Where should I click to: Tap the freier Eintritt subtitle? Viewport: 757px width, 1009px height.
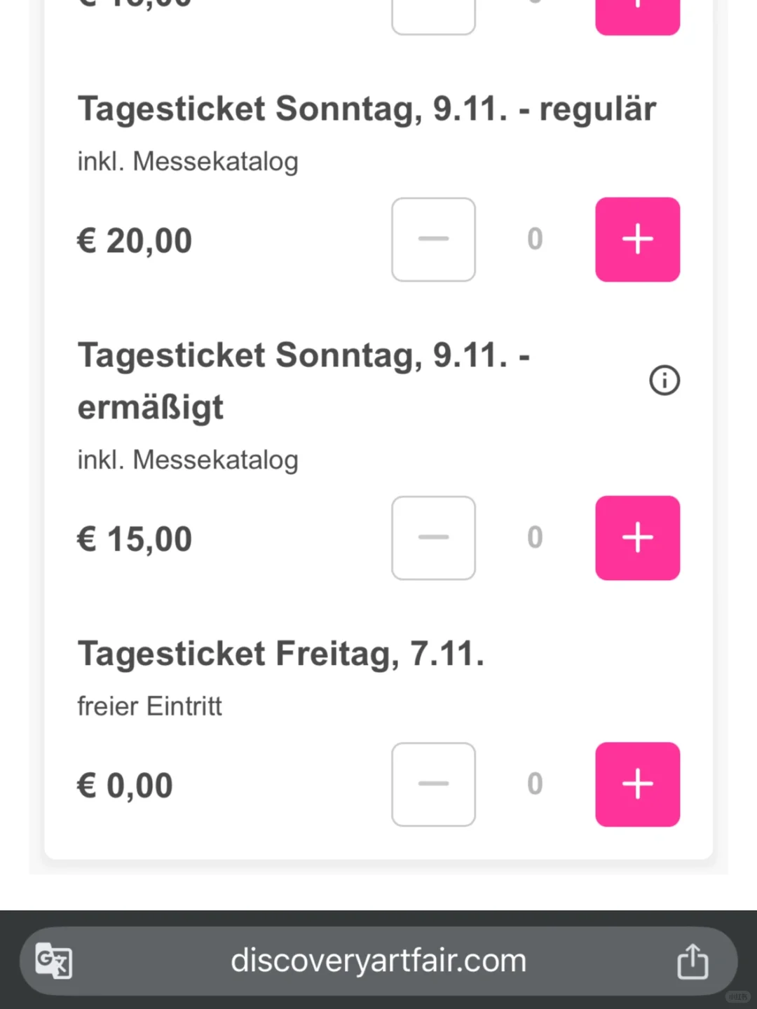[149, 706]
